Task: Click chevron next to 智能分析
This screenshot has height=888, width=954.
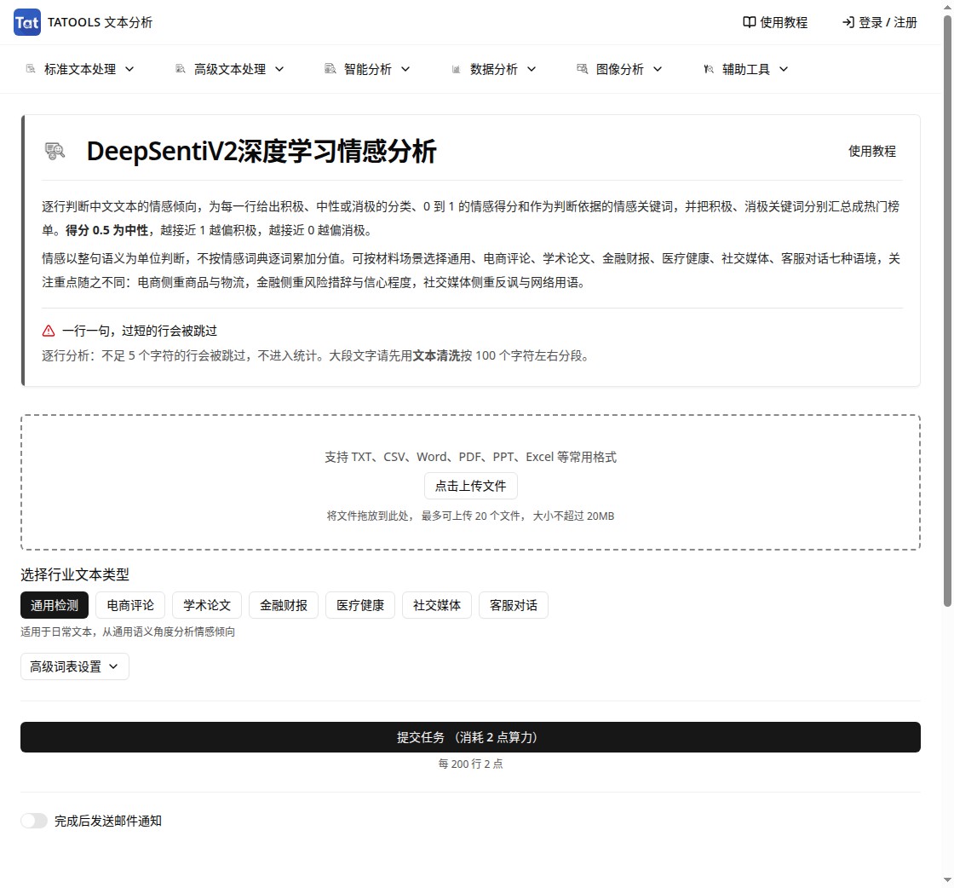Action: pyautogui.click(x=405, y=69)
